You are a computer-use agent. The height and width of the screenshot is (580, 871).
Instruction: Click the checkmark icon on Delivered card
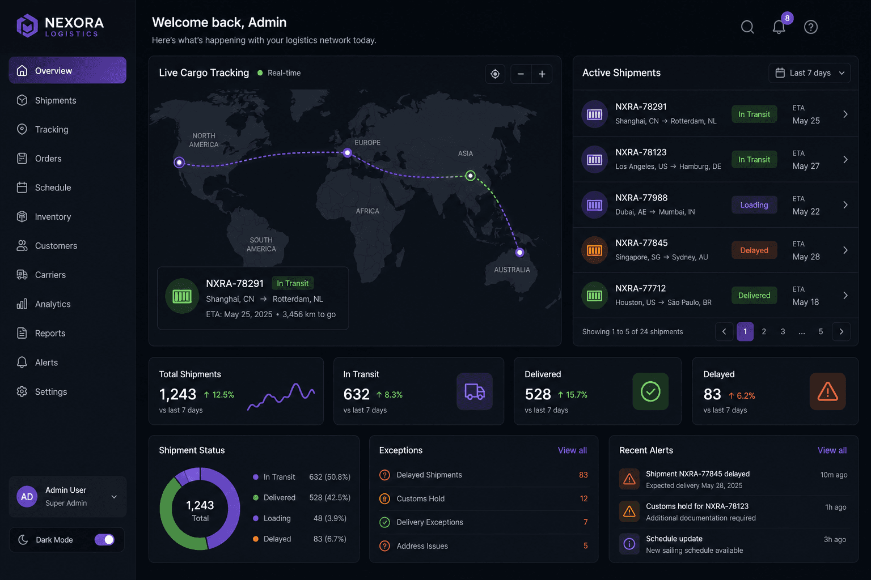click(650, 391)
